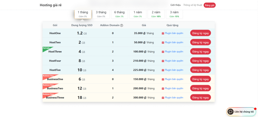Switch to the 3 tháng billing tab
258x117 pixels.
click(x=101, y=14)
